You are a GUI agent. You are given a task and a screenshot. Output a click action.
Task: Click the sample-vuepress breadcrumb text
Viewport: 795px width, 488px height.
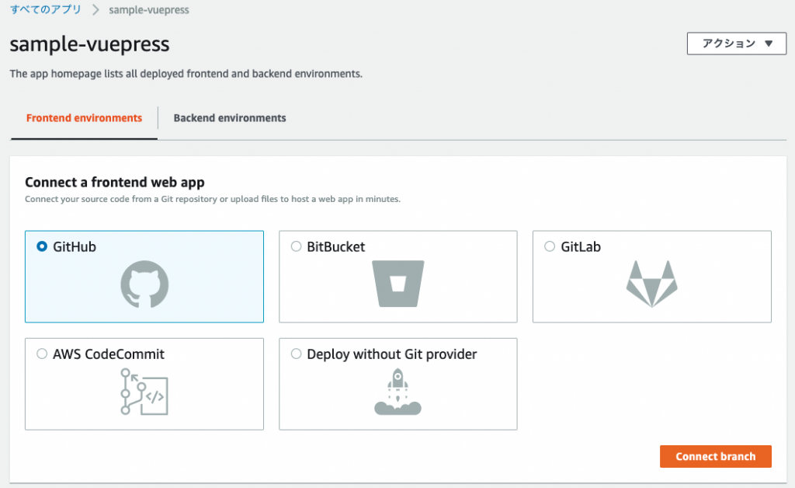149,9
